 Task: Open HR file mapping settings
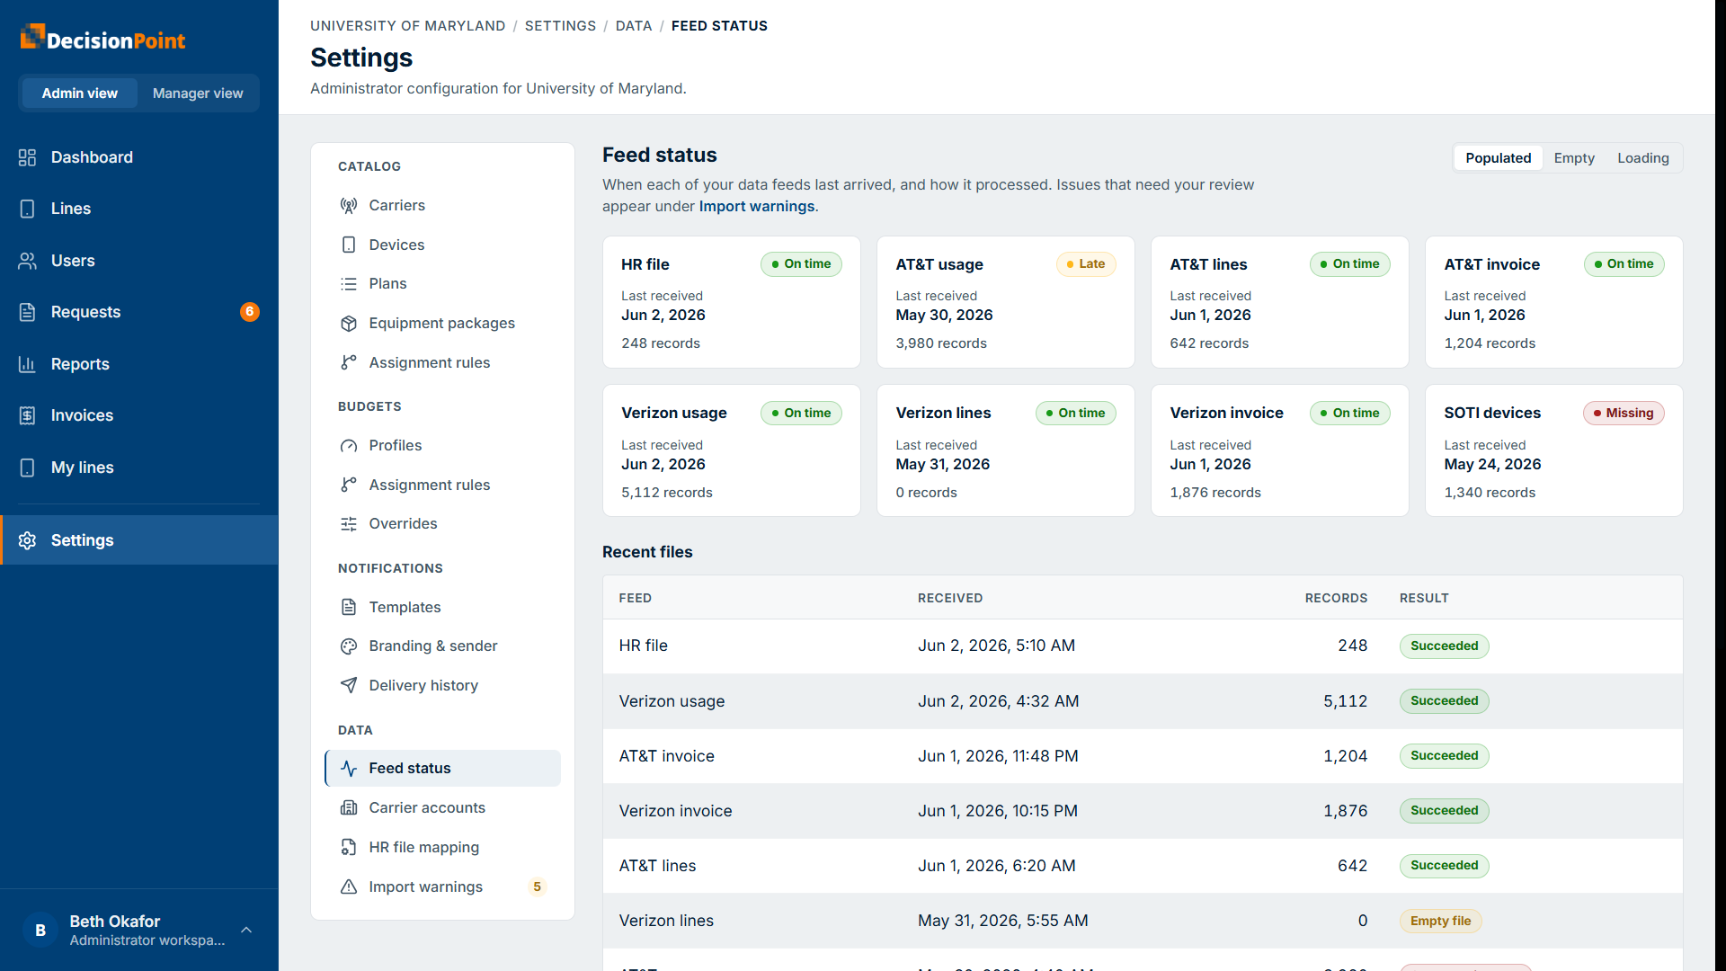tap(442, 848)
